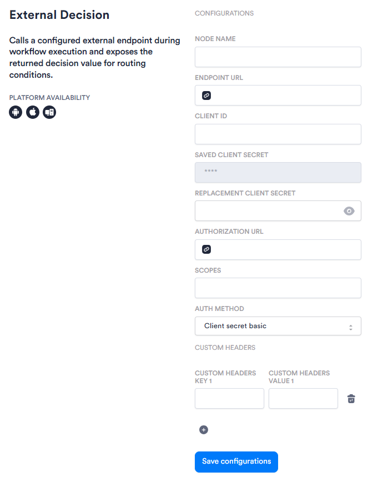The width and height of the screenshot is (373, 477).
Task: Click the link icon in Authorization URL
Action: coord(206,249)
